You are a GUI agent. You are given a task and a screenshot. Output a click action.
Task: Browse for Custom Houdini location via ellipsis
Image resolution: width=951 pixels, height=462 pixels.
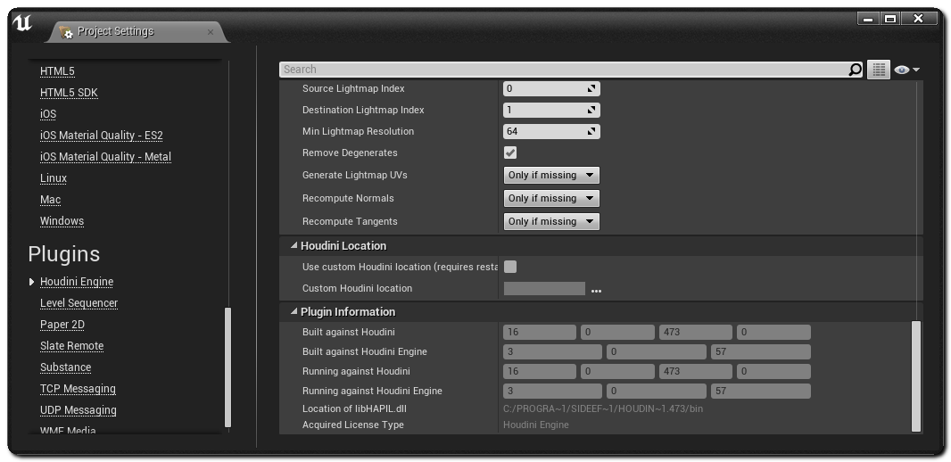(596, 291)
